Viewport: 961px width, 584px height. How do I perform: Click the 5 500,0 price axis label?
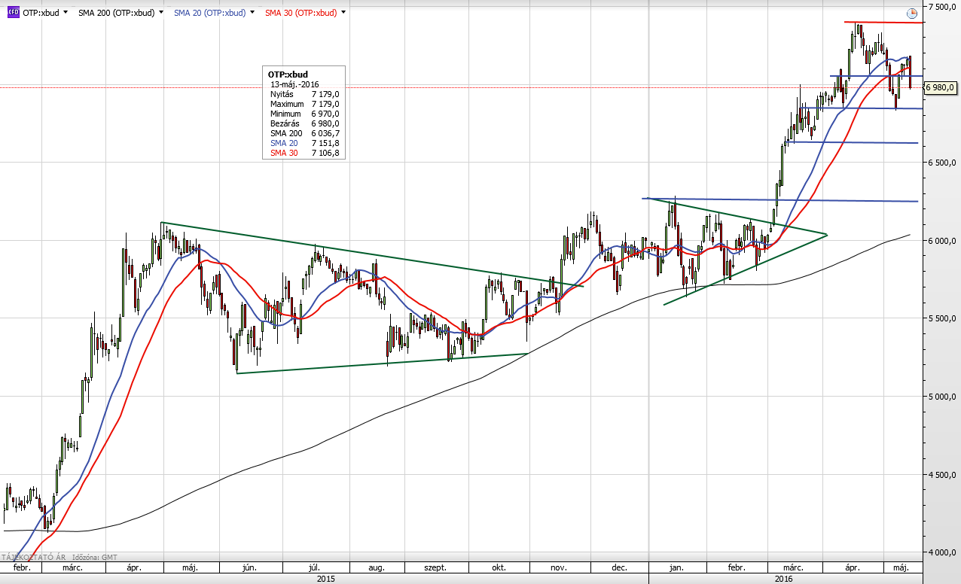pyautogui.click(x=943, y=318)
